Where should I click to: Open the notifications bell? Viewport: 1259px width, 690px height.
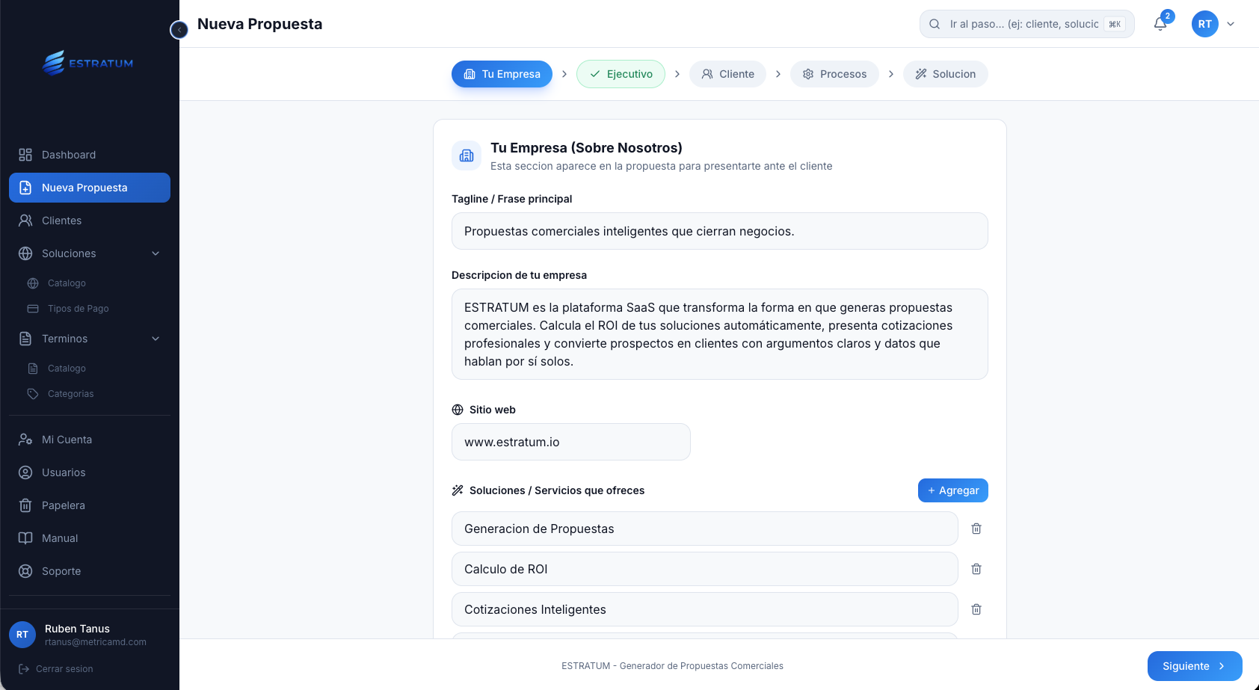pos(1160,23)
